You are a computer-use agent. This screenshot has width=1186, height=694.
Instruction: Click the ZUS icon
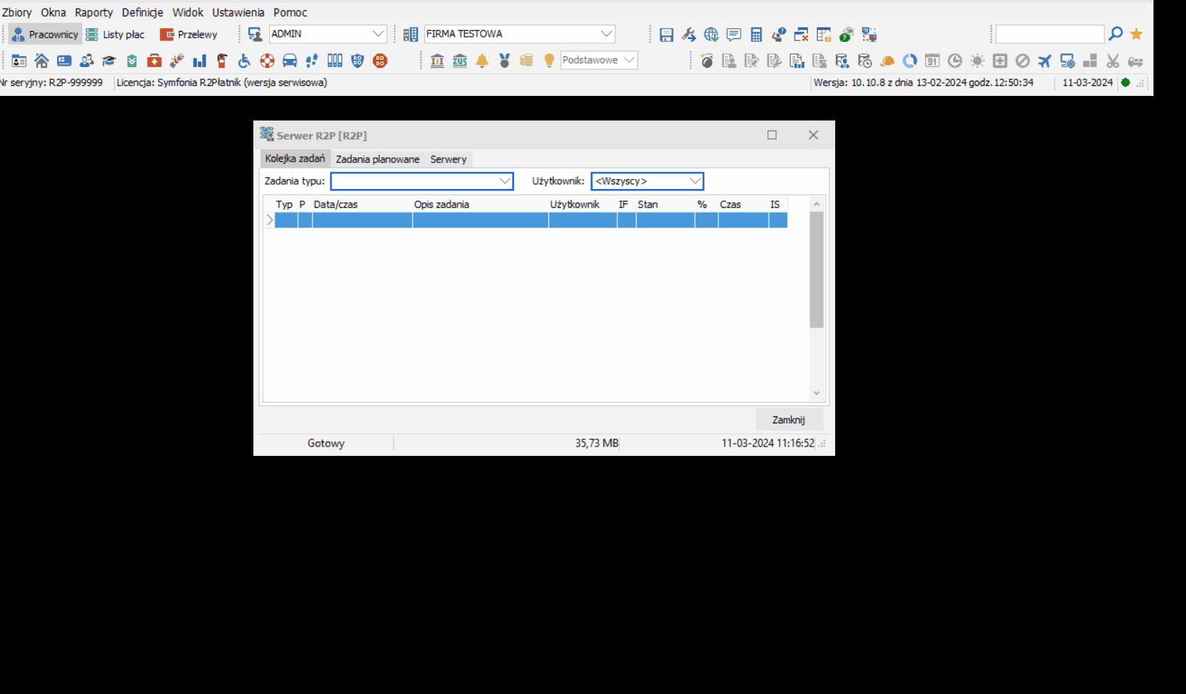460,61
